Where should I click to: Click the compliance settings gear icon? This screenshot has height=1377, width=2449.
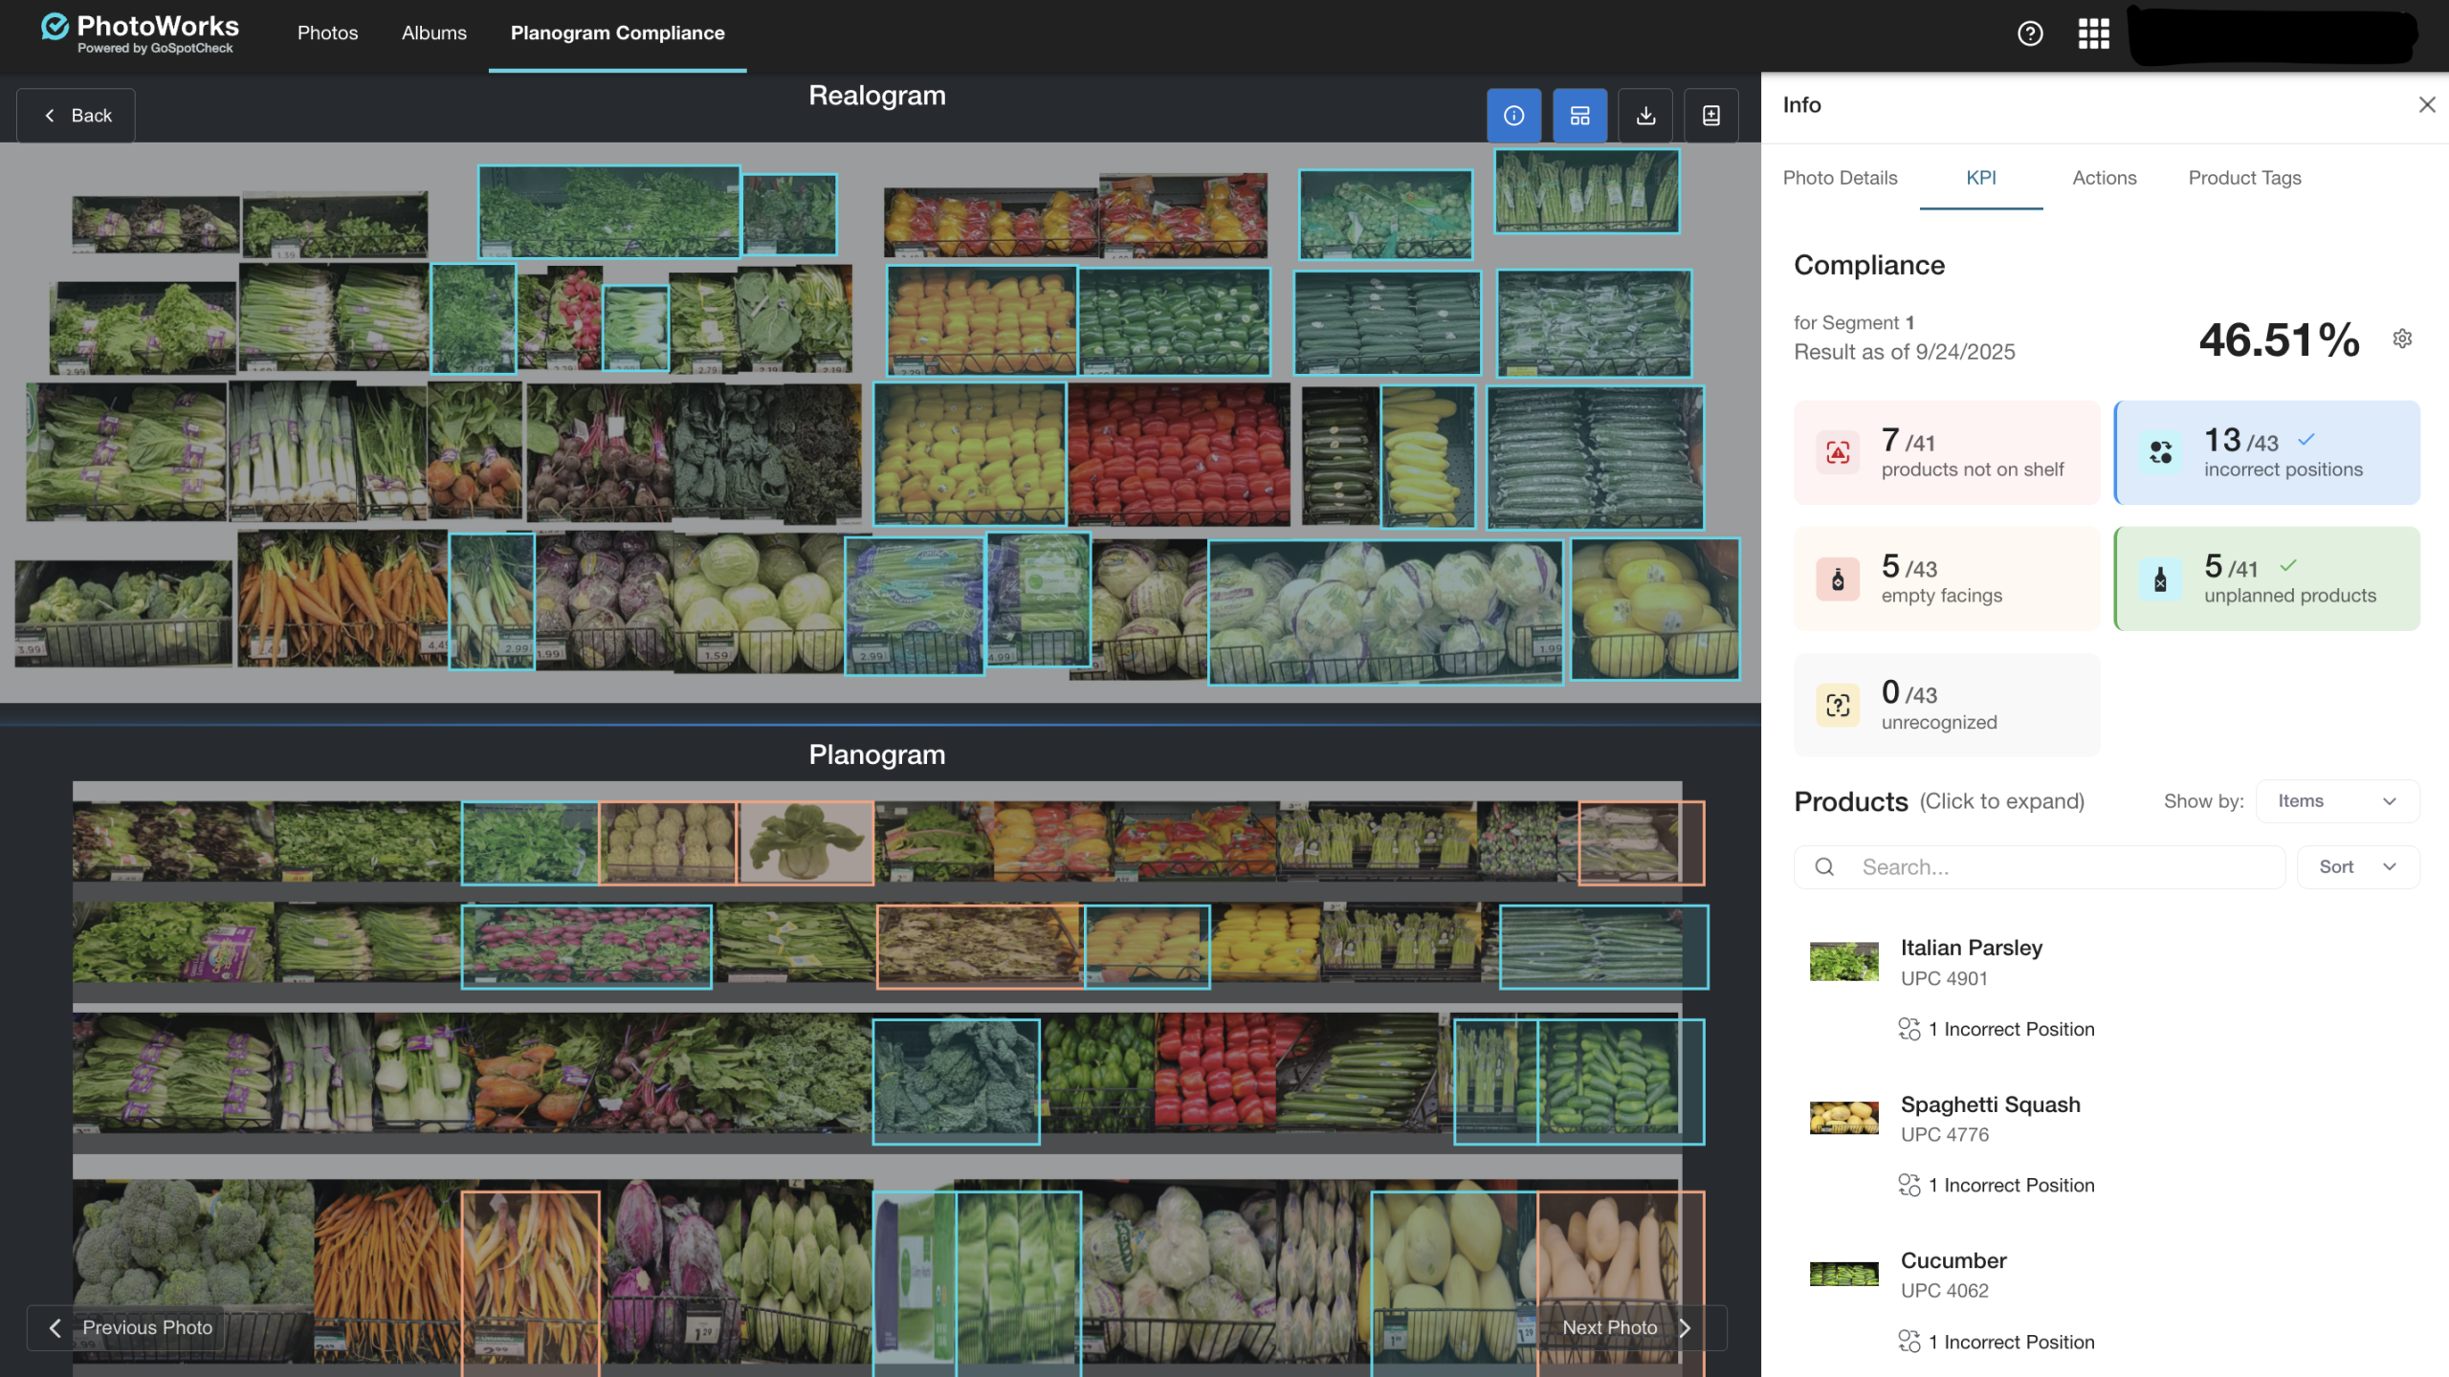point(2402,339)
